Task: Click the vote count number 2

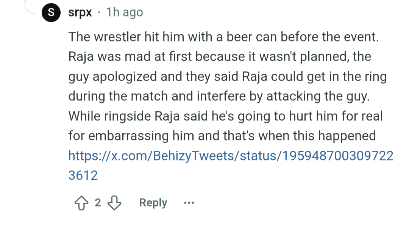Action: pyautogui.click(x=98, y=203)
